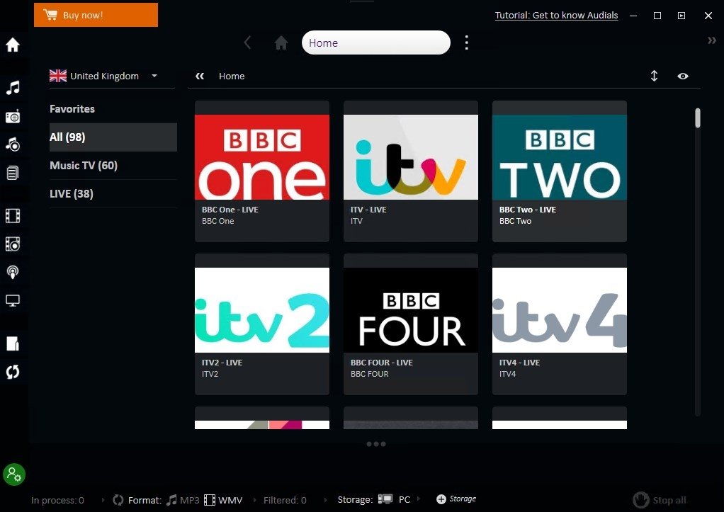
Task: Open the ITV channel thumbnail
Action: point(411,157)
